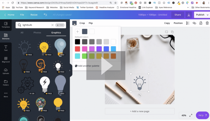Select the pink default color
This screenshot has height=121, width=210.
85,49
